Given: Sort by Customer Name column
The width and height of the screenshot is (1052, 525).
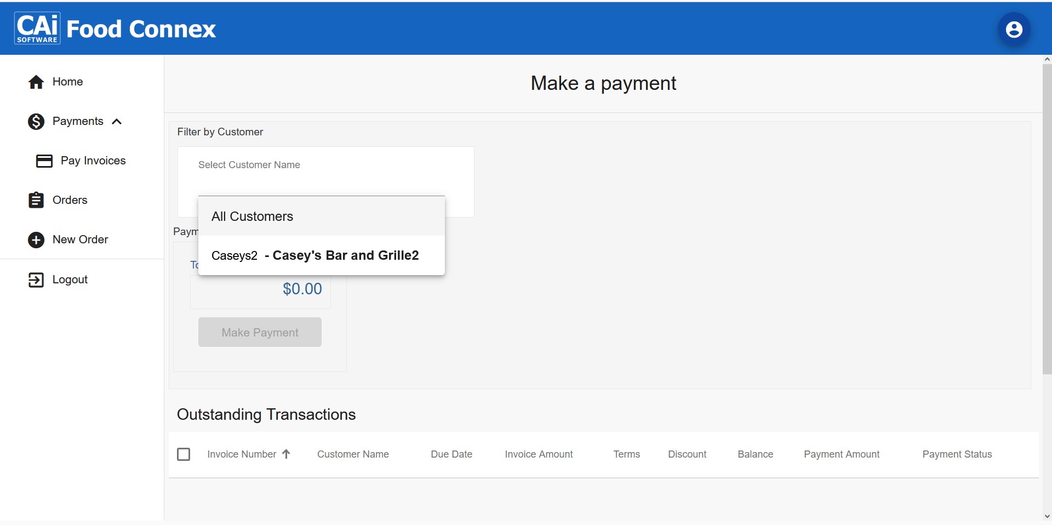Looking at the screenshot, I should point(353,454).
